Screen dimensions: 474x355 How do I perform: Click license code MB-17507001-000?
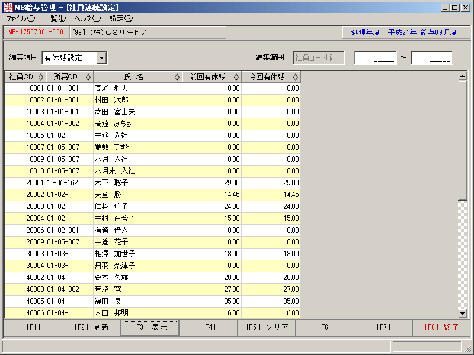(36, 33)
